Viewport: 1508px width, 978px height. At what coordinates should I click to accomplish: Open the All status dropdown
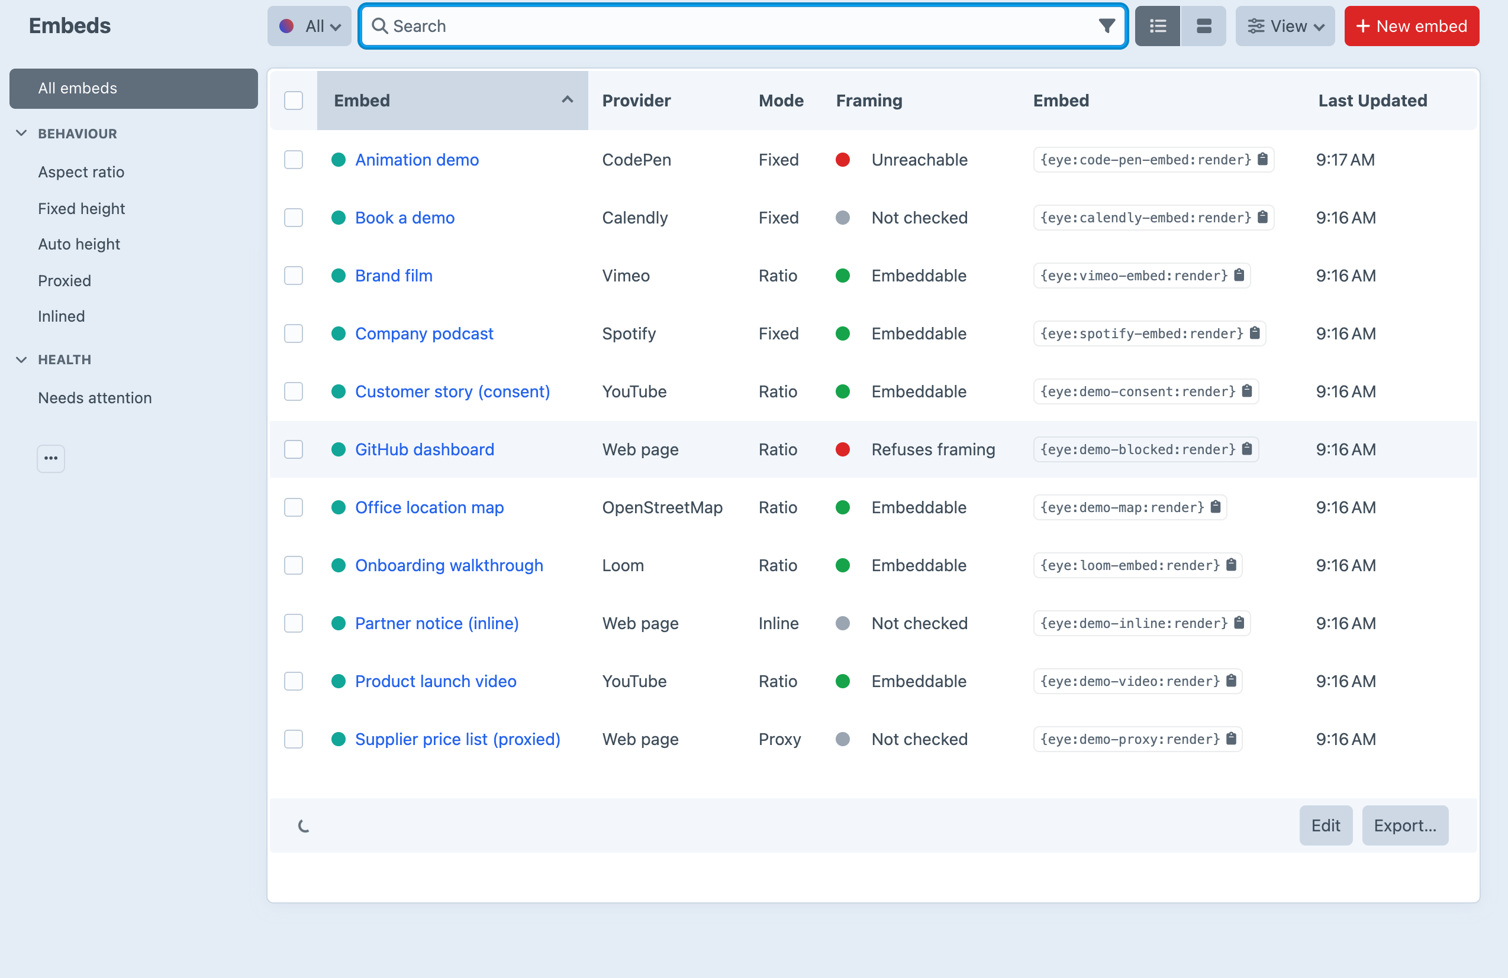(309, 26)
